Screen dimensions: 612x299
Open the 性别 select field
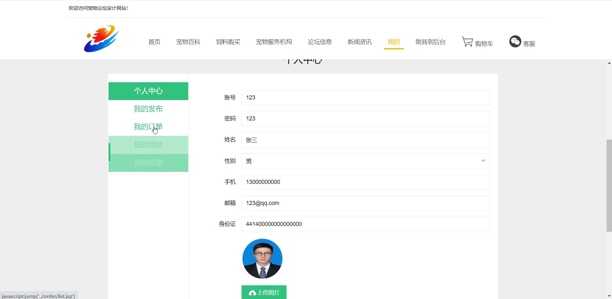365,161
